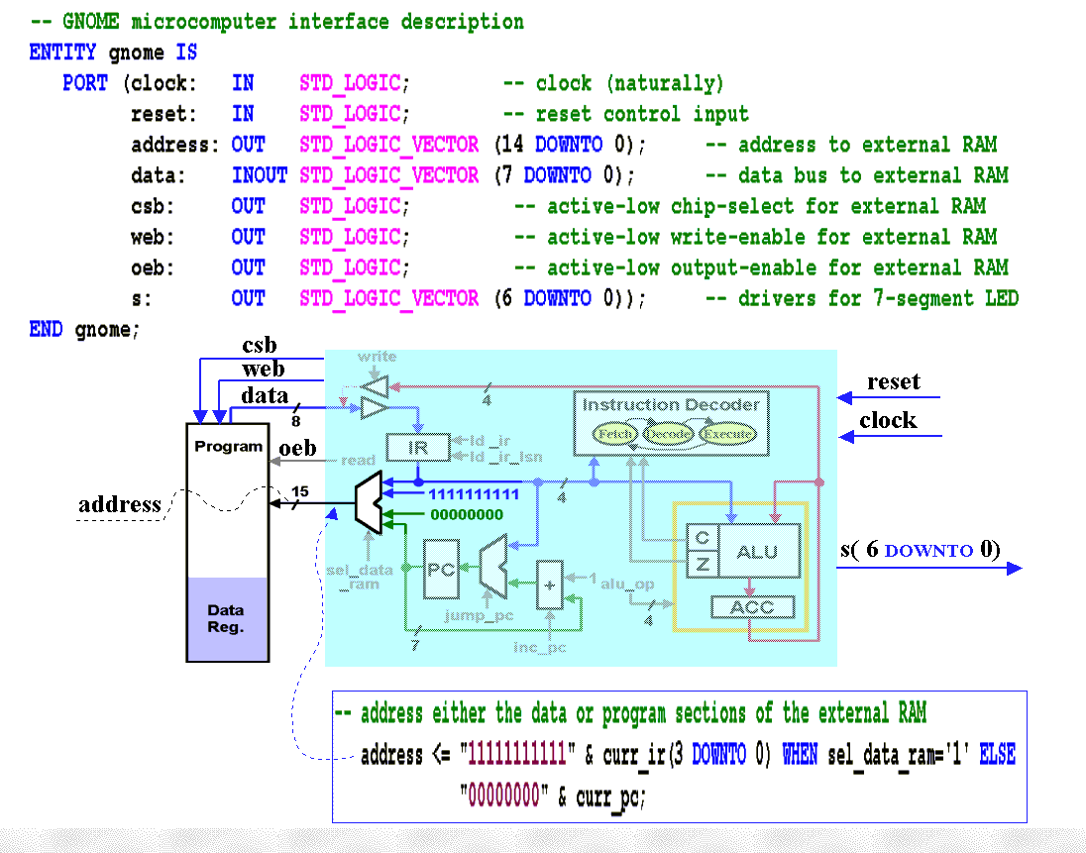
Task: Click the PORT keyword
Action: pyautogui.click(x=85, y=83)
